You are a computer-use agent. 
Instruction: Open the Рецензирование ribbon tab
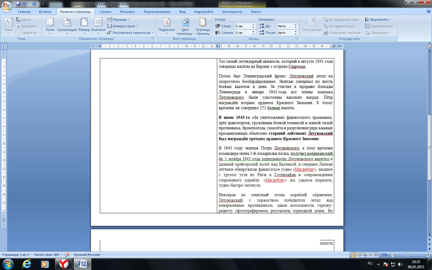(x=157, y=12)
